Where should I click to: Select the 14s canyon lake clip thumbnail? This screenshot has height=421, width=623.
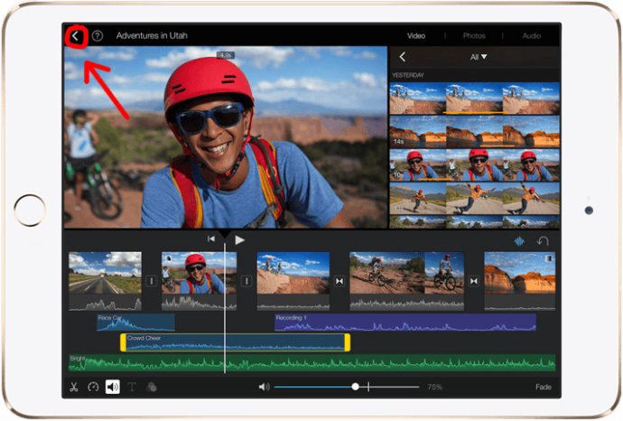474,132
